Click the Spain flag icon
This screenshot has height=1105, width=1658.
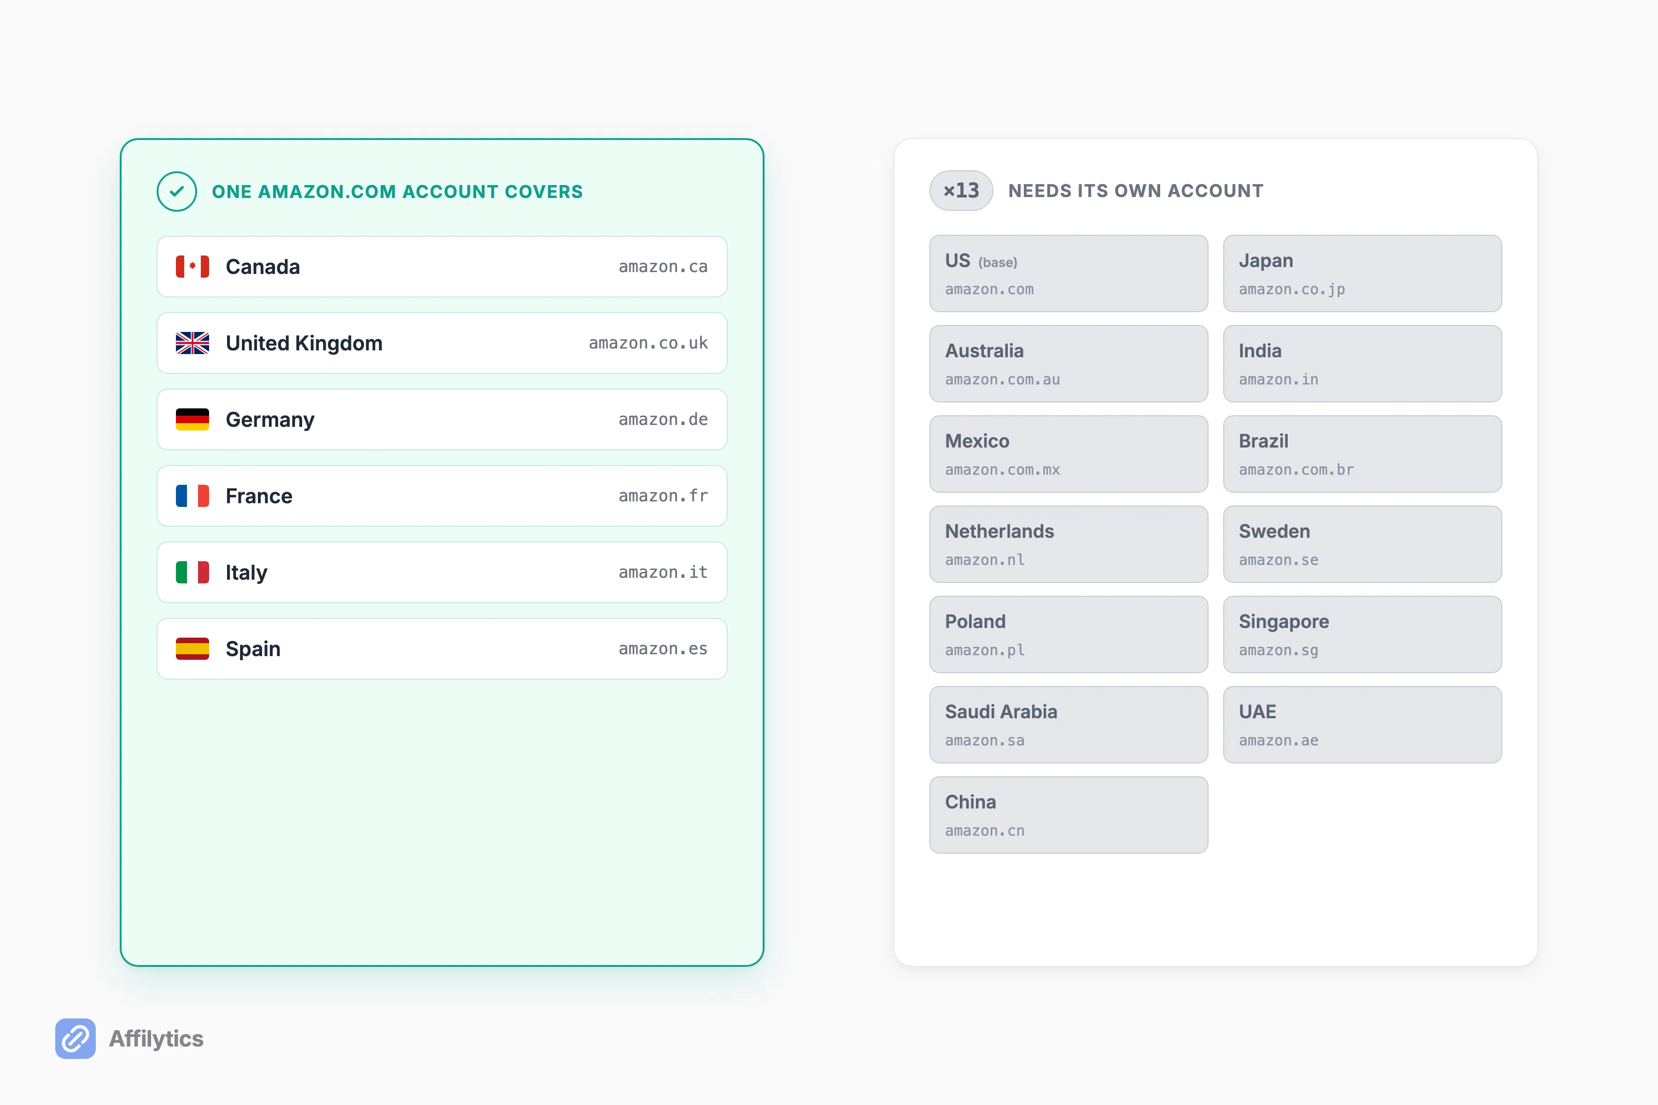[x=193, y=649]
